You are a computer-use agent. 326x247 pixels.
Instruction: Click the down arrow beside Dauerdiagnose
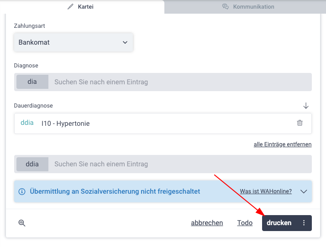pyautogui.click(x=306, y=106)
